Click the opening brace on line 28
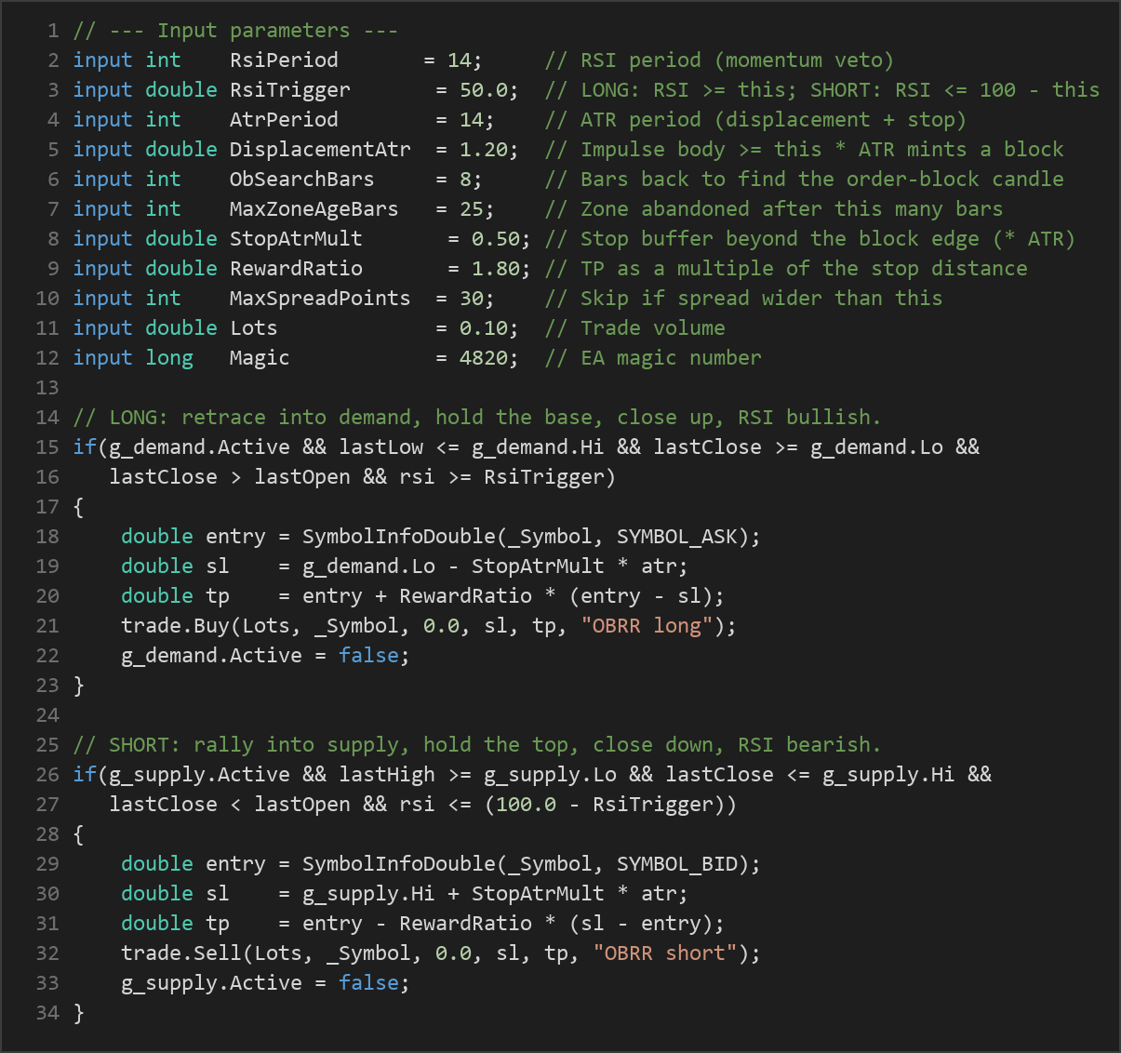This screenshot has height=1053, width=1121. click(x=79, y=834)
